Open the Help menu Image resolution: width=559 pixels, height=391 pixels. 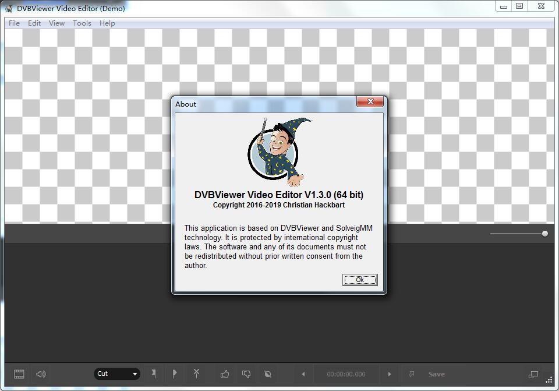107,23
